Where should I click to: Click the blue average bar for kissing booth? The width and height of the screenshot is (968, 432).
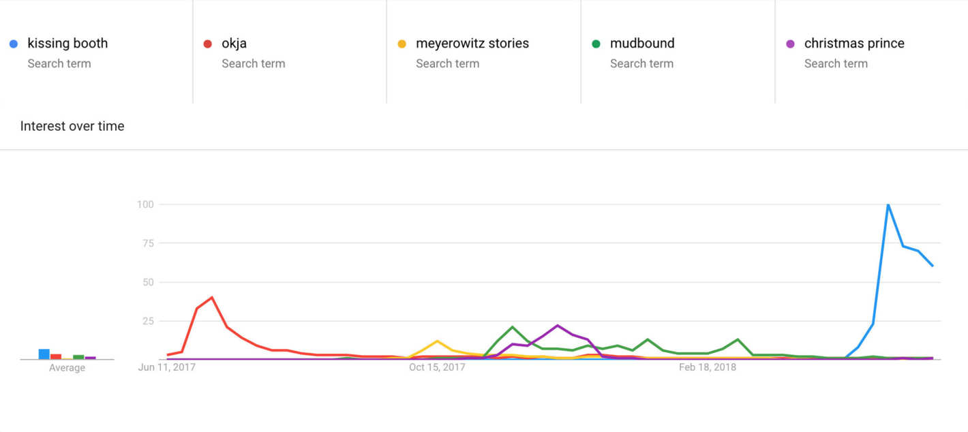[x=44, y=354]
